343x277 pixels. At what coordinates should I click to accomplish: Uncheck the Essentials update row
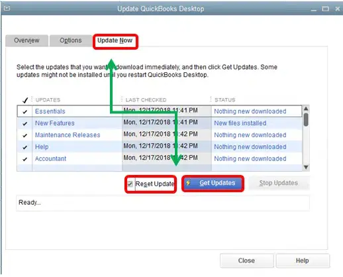coord(25,112)
